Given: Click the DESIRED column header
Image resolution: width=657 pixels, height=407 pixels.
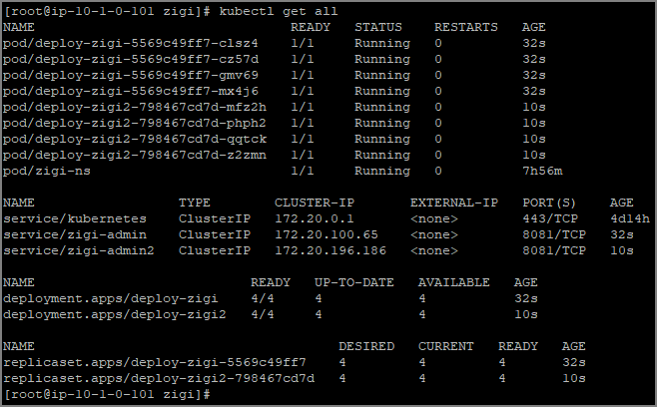Looking at the screenshot, I should 366,346.
